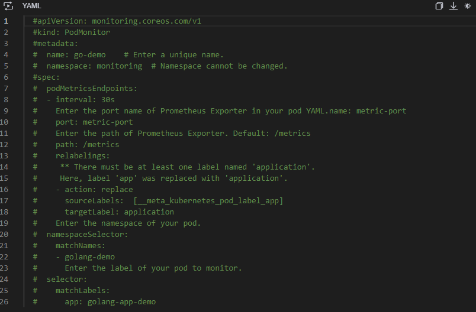Place cursor on 'targetLabel: application' line
This screenshot has width=476, height=312.
[120, 212]
